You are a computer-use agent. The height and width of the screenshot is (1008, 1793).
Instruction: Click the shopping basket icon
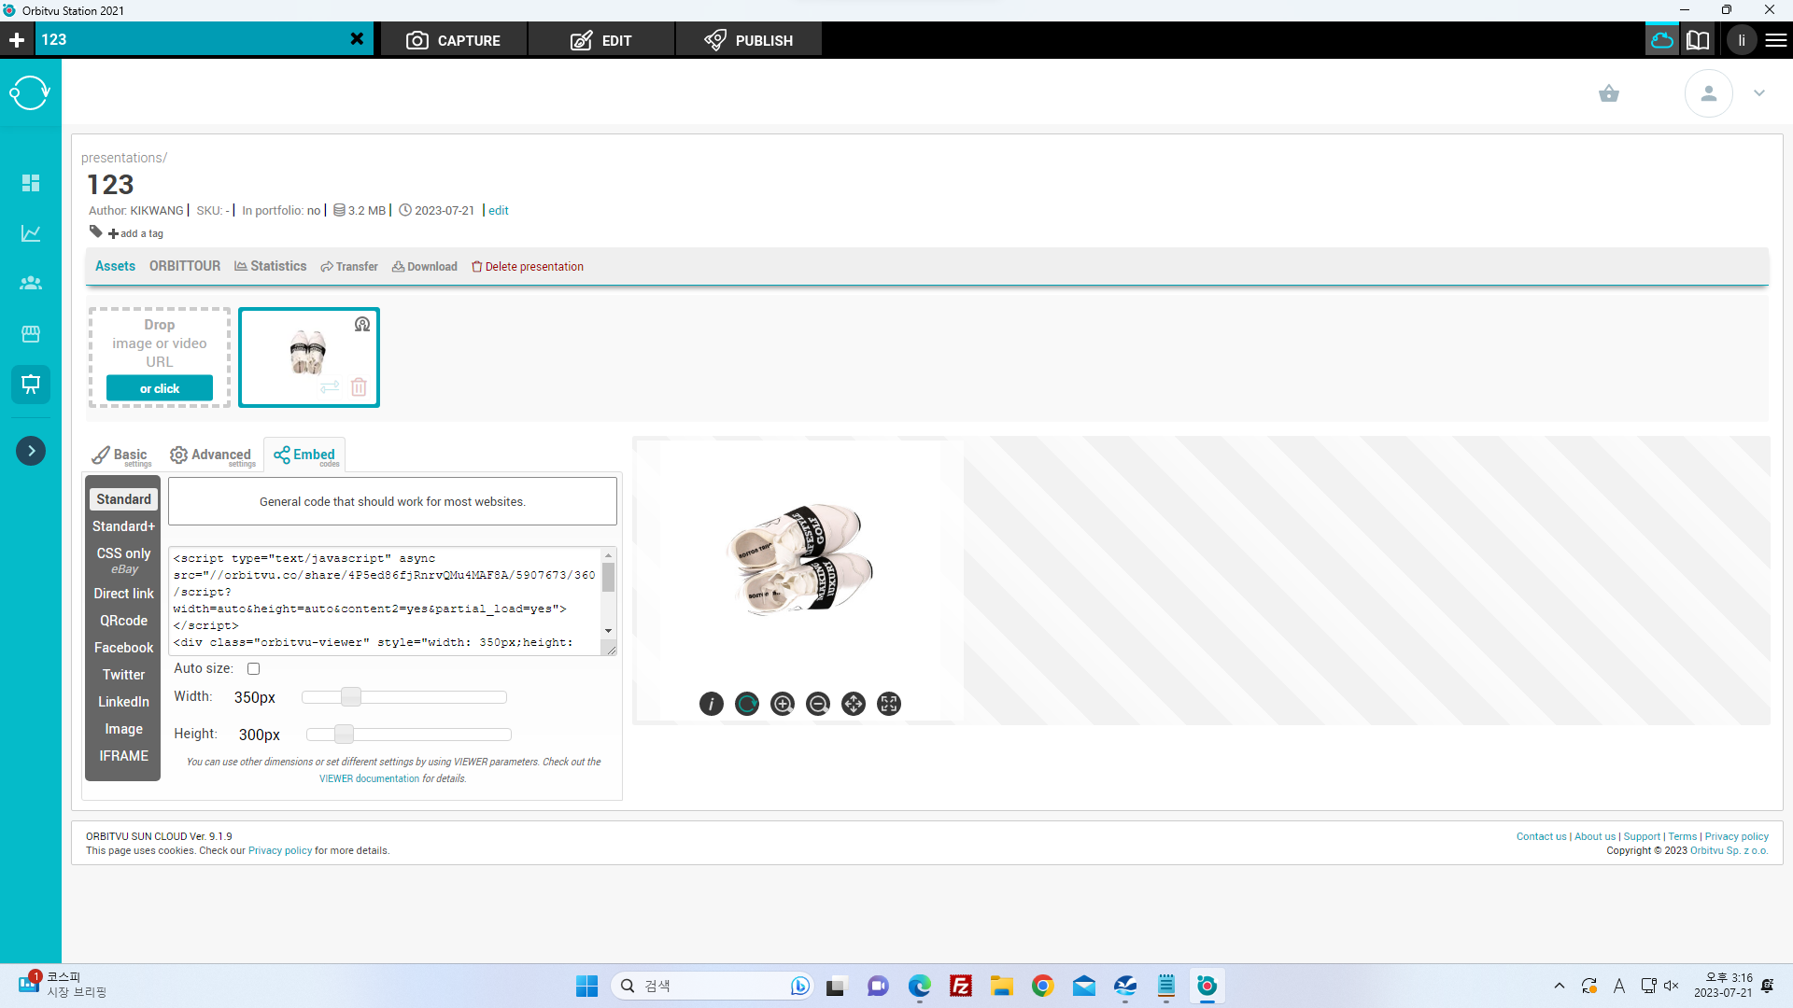[1608, 93]
